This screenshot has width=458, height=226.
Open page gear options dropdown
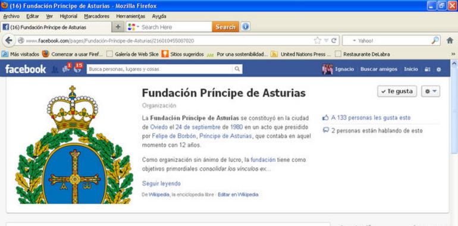(431, 92)
